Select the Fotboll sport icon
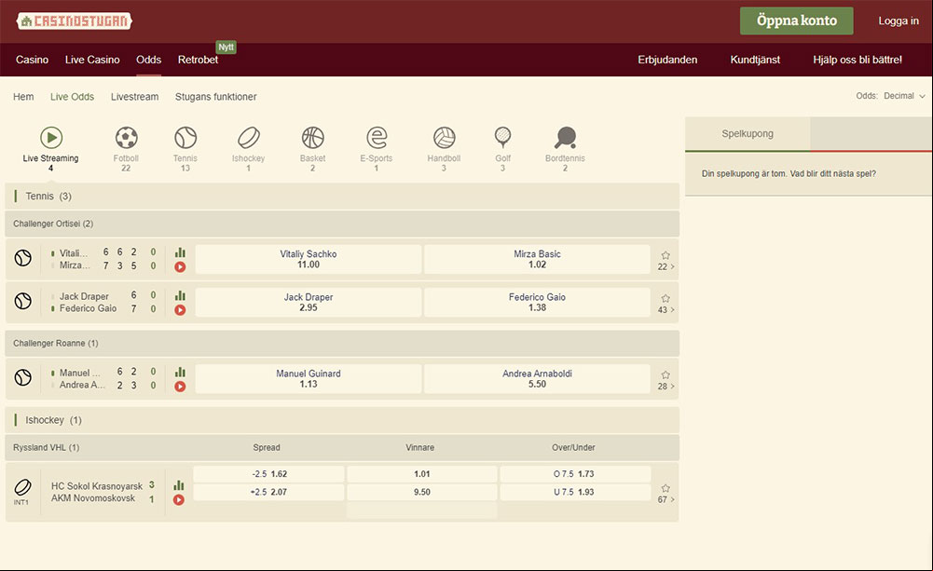Screen dimensions: 933x571 pyautogui.click(x=126, y=149)
